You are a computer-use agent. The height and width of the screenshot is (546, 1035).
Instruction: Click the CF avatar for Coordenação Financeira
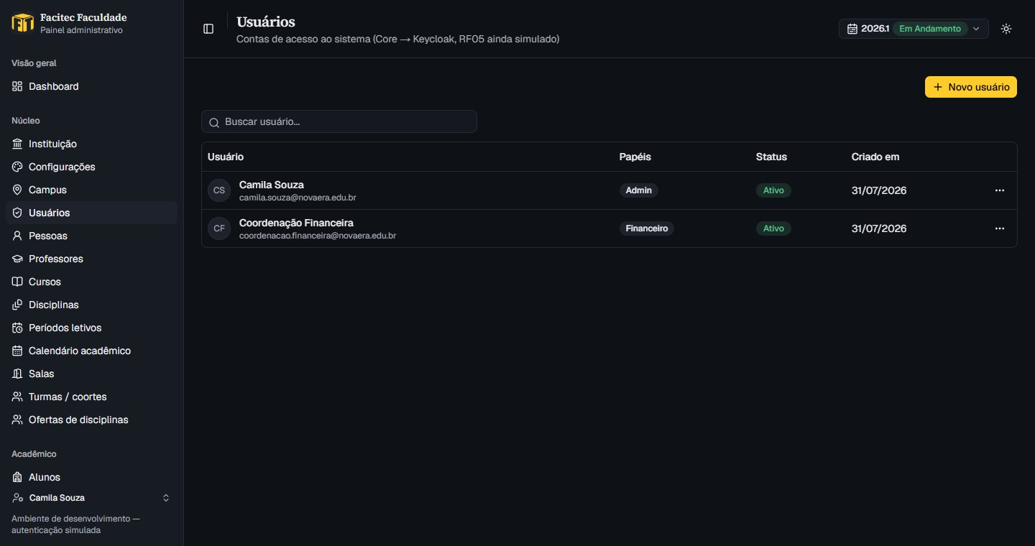point(219,228)
